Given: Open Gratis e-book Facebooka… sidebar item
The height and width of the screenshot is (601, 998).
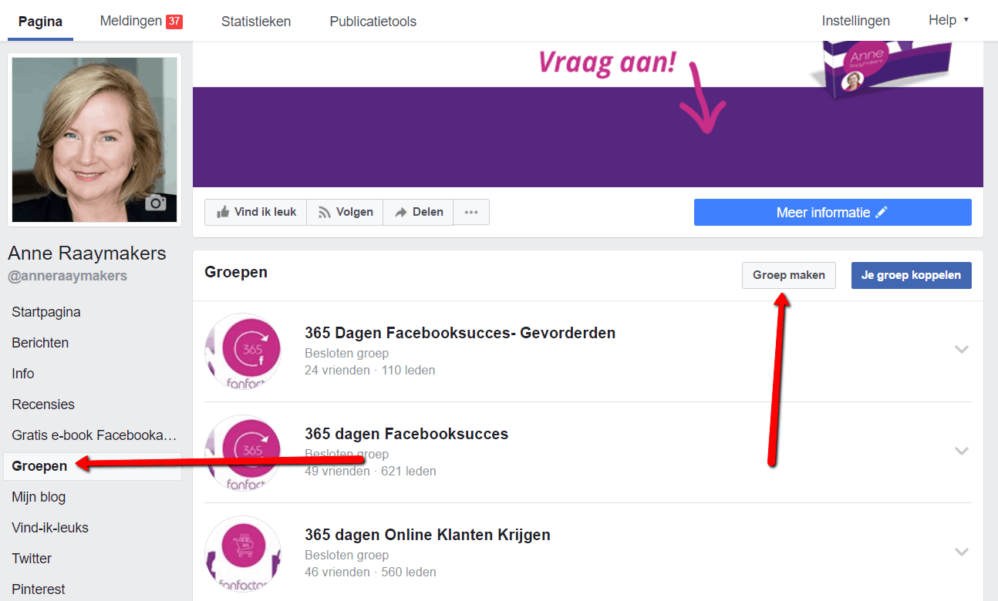Looking at the screenshot, I should pos(94,435).
